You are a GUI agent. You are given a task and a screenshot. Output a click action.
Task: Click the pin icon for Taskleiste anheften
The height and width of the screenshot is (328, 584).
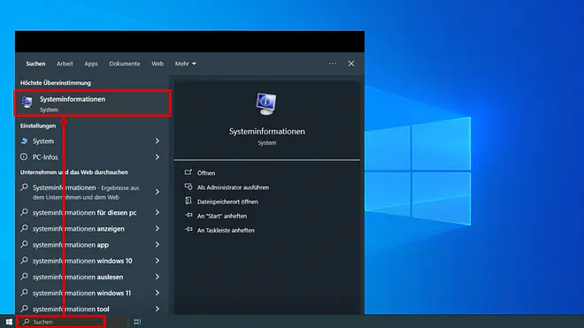click(188, 229)
